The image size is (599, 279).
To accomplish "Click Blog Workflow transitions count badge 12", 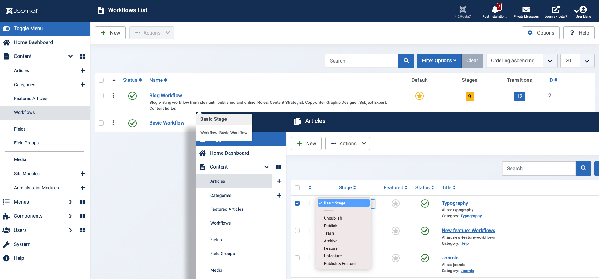I will tap(519, 96).
